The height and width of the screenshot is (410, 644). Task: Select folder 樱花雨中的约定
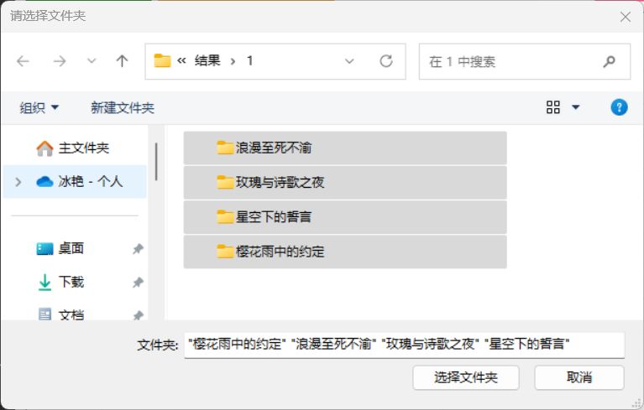[x=345, y=252]
